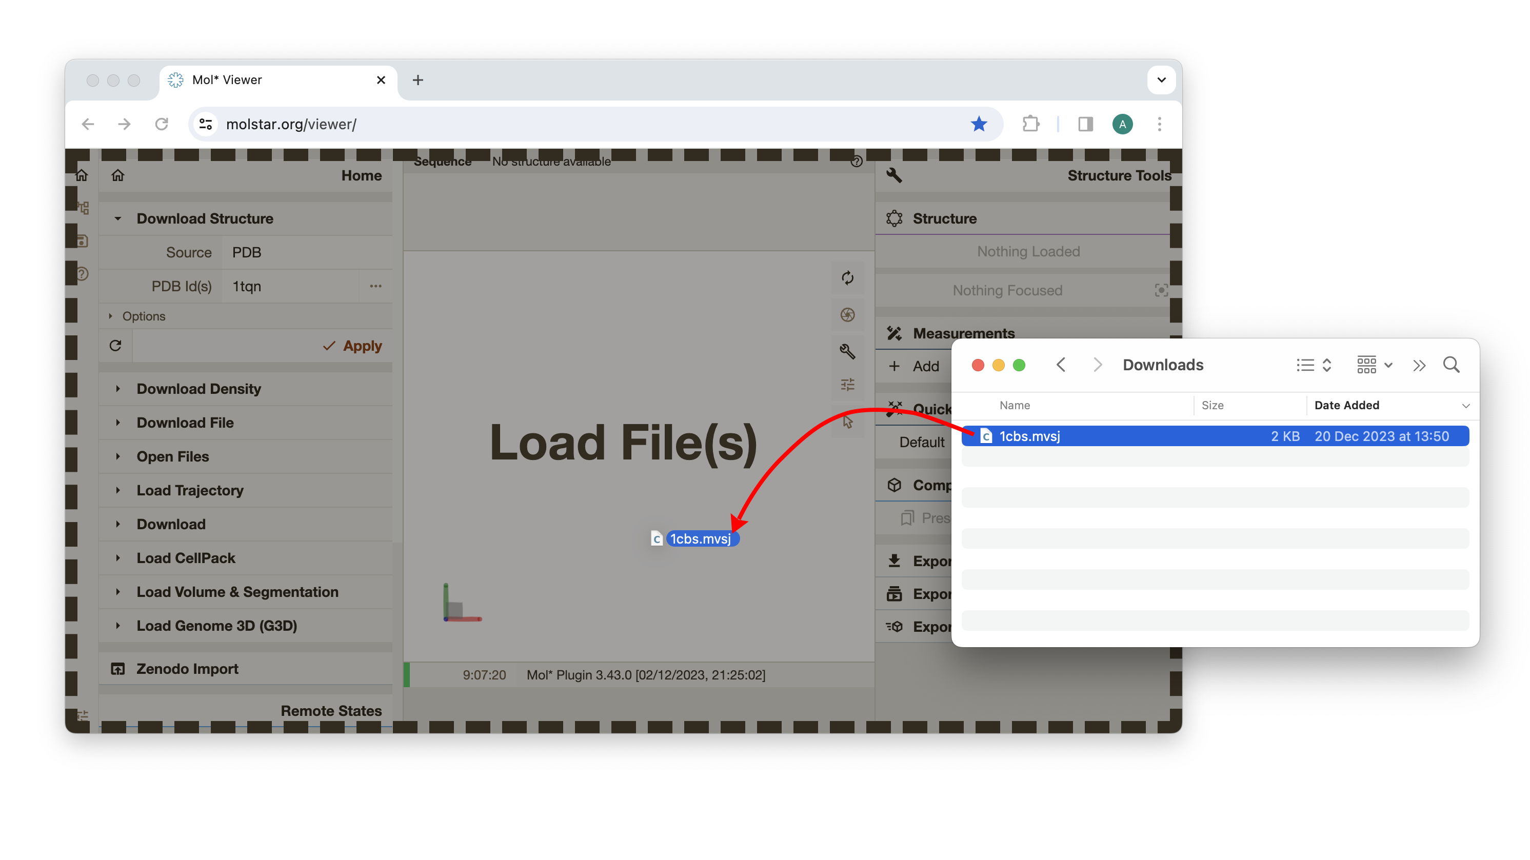Expand the Options disclosure triangle
The width and height of the screenshot is (1530, 860).
click(x=110, y=316)
